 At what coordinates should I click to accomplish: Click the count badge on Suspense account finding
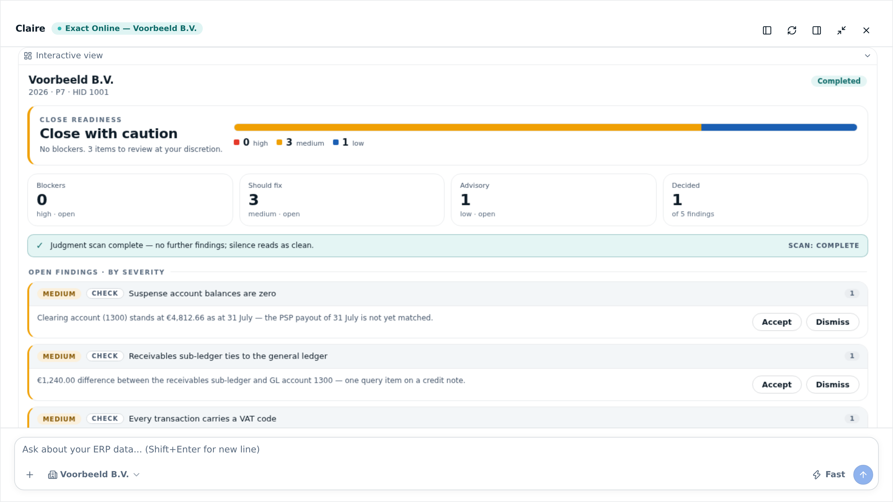[852, 293]
